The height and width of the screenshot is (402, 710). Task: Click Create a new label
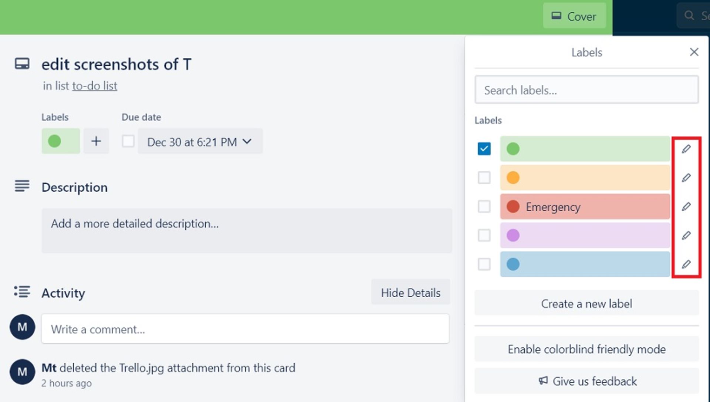586,304
